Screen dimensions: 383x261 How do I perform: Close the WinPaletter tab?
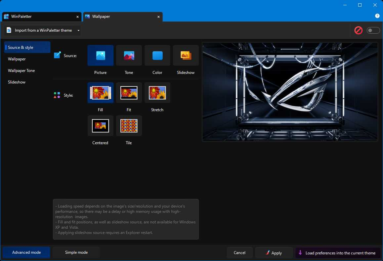tap(77, 17)
